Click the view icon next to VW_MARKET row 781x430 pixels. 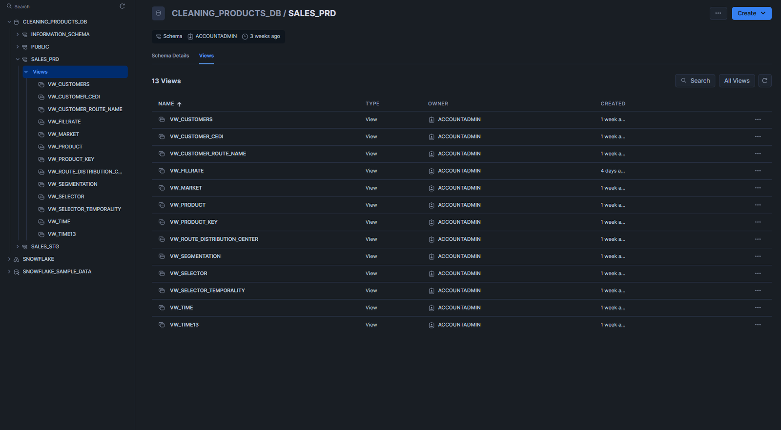point(162,188)
